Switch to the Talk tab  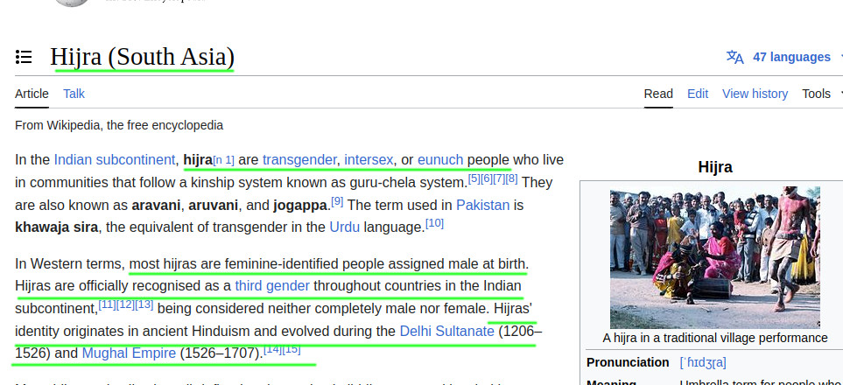74,94
